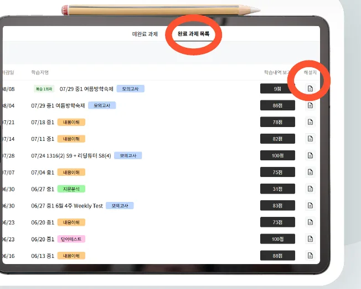The height and width of the screenshot is (289, 361).
Task: Click the '06/27 중1' title in the 지문분석 row
Action: 43,189
